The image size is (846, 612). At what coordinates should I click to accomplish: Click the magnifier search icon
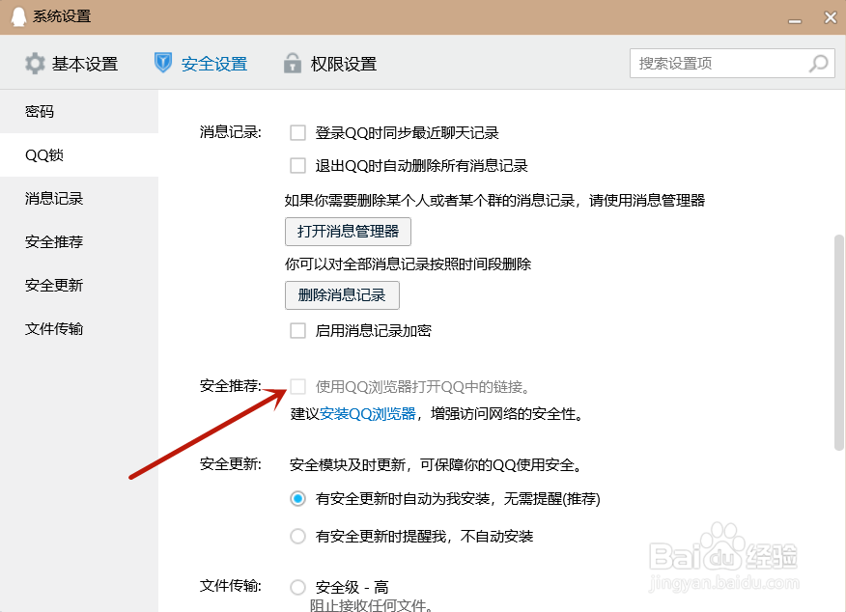tap(819, 64)
